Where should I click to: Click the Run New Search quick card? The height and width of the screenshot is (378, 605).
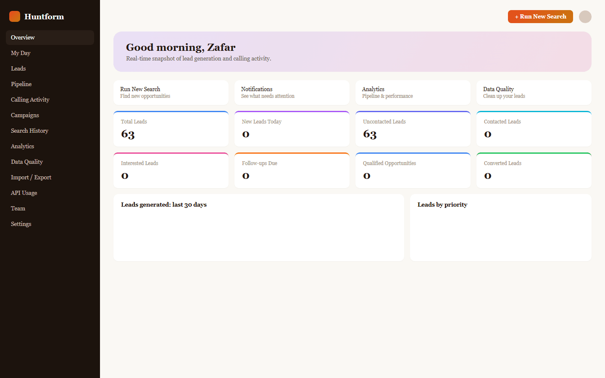pos(171,92)
